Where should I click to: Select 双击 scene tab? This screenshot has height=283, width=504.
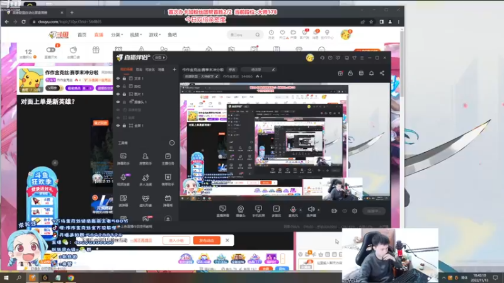[x=139, y=69]
